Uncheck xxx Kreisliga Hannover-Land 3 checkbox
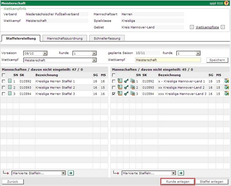The image size is (231, 186). tap(114, 94)
